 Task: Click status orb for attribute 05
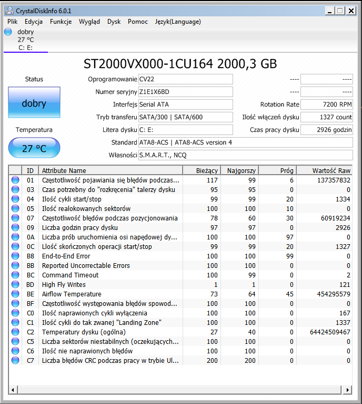coord(15,208)
